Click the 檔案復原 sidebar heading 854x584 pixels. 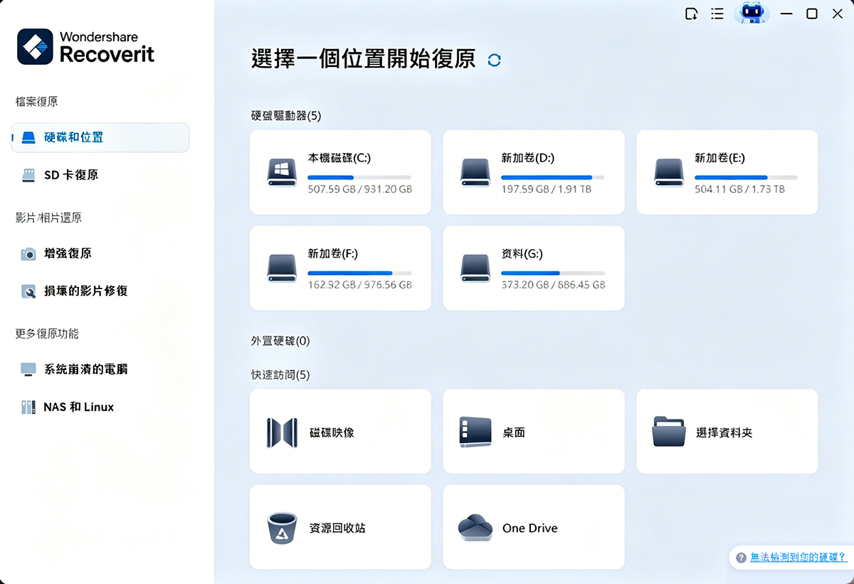click(37, 102)
